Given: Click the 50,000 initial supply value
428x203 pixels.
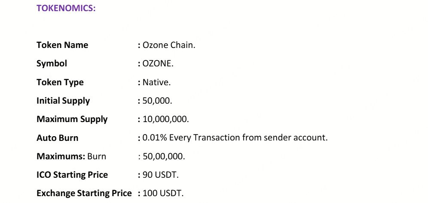Looking at the screenshot, I should tap(157, 101).
